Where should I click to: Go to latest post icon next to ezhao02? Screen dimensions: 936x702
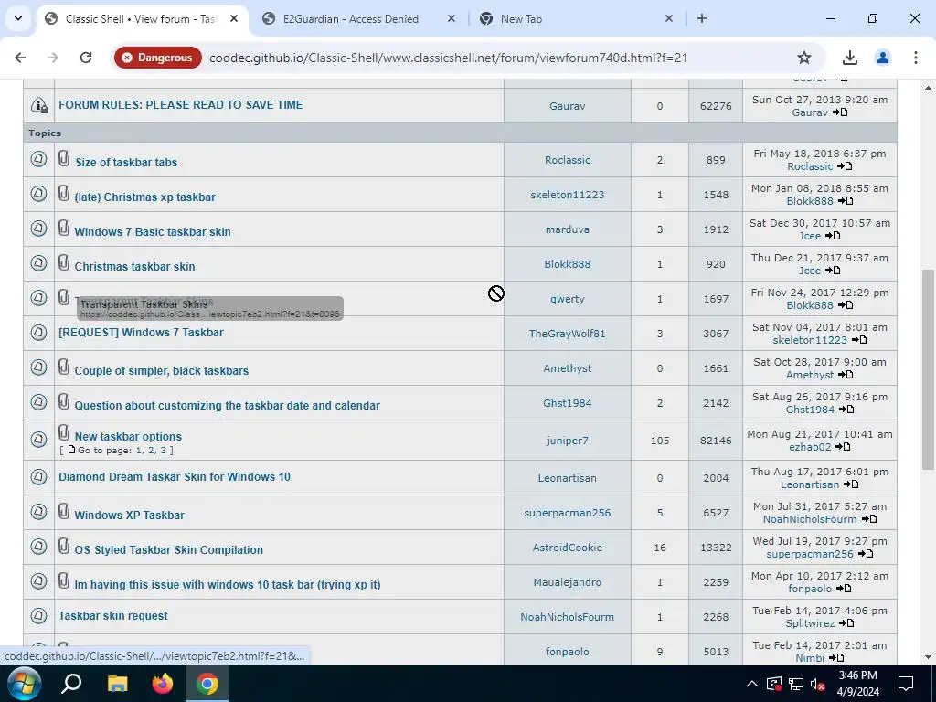[843, 446]
